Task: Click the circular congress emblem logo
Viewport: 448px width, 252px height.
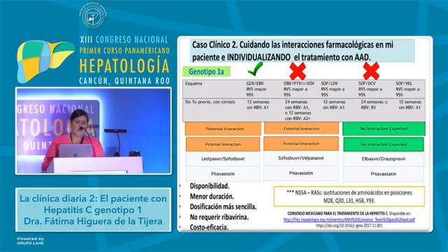Action: pos(93,15)
